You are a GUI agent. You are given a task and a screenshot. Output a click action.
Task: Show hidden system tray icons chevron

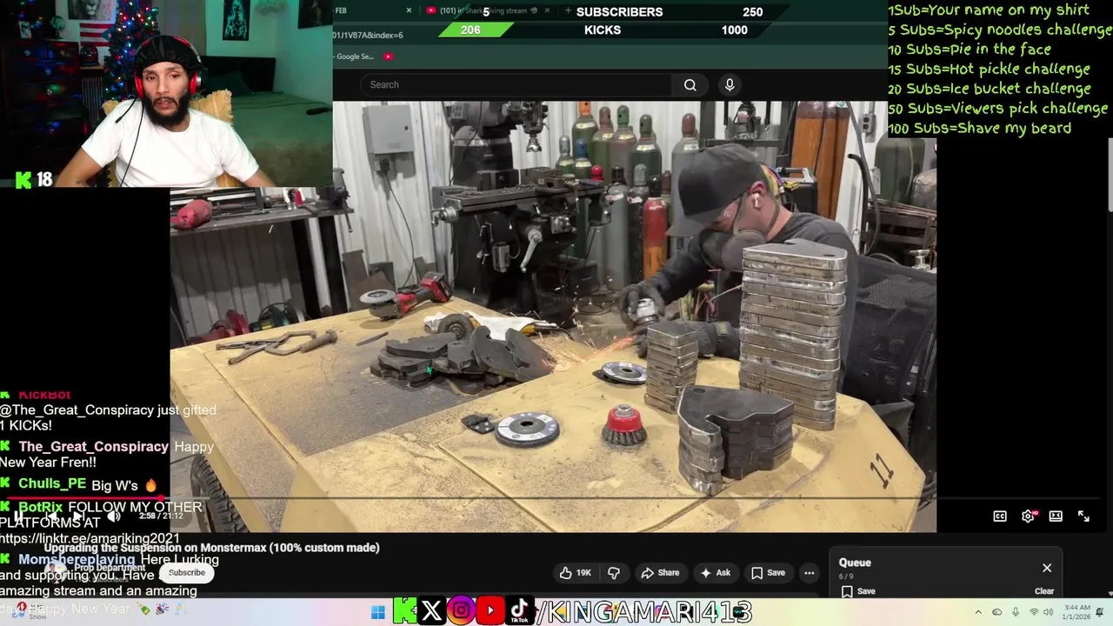click(x=978, y=612)
